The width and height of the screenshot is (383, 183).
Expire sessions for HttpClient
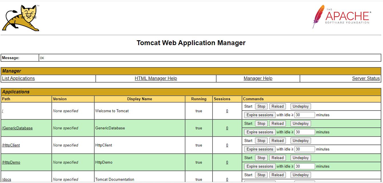[x=260, y=149]
